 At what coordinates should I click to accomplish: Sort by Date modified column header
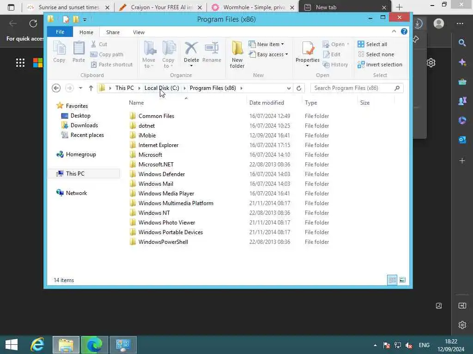click(x=267, y=103)
